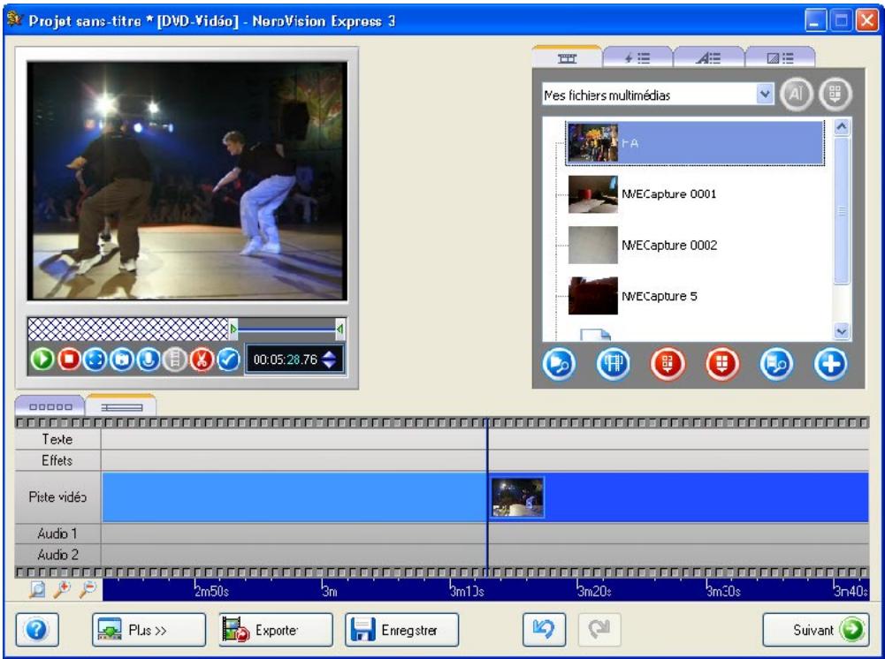Click the Audio 1 track label

57,534
